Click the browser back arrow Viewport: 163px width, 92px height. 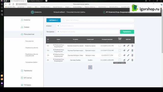(6, 4)
